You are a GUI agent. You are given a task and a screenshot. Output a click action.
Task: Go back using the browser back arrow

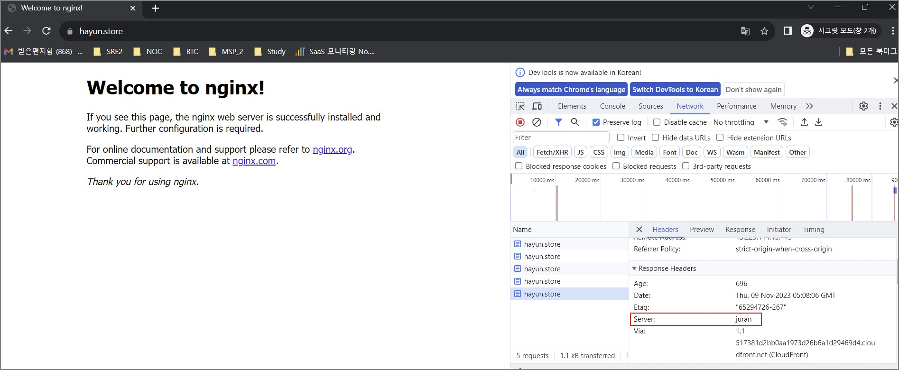click(x=9, y=31)
